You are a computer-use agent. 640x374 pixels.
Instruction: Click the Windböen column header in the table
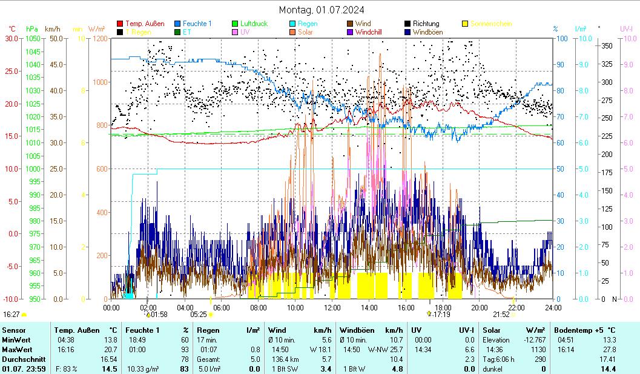(357, 330)
